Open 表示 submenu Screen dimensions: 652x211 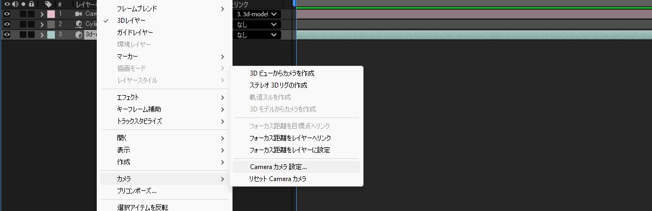point(165,150)
